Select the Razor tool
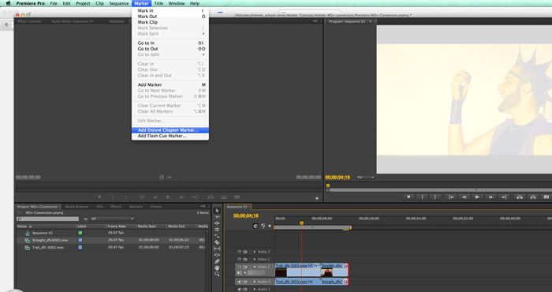The width and height of the screenshot is (552, 292). (x=217, y=242)
